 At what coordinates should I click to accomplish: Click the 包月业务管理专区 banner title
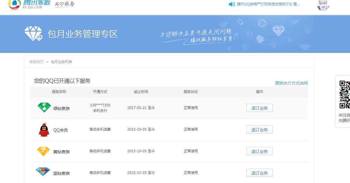pos(83,34)
